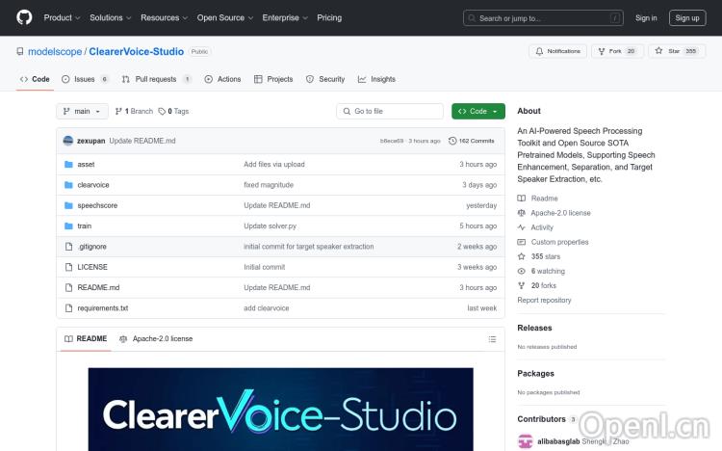Click the Sign up button
Image resolution: width=722 pixels, height=451 pixels.
click(687, 17)
